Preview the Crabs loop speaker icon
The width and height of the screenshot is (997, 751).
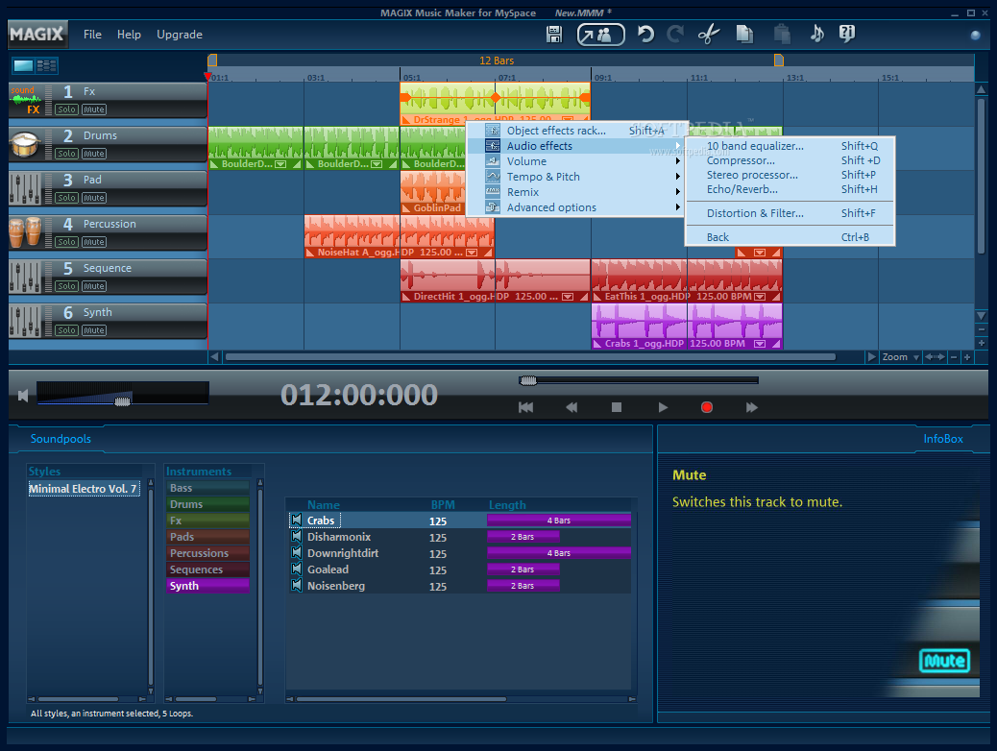tap(296, 521)
